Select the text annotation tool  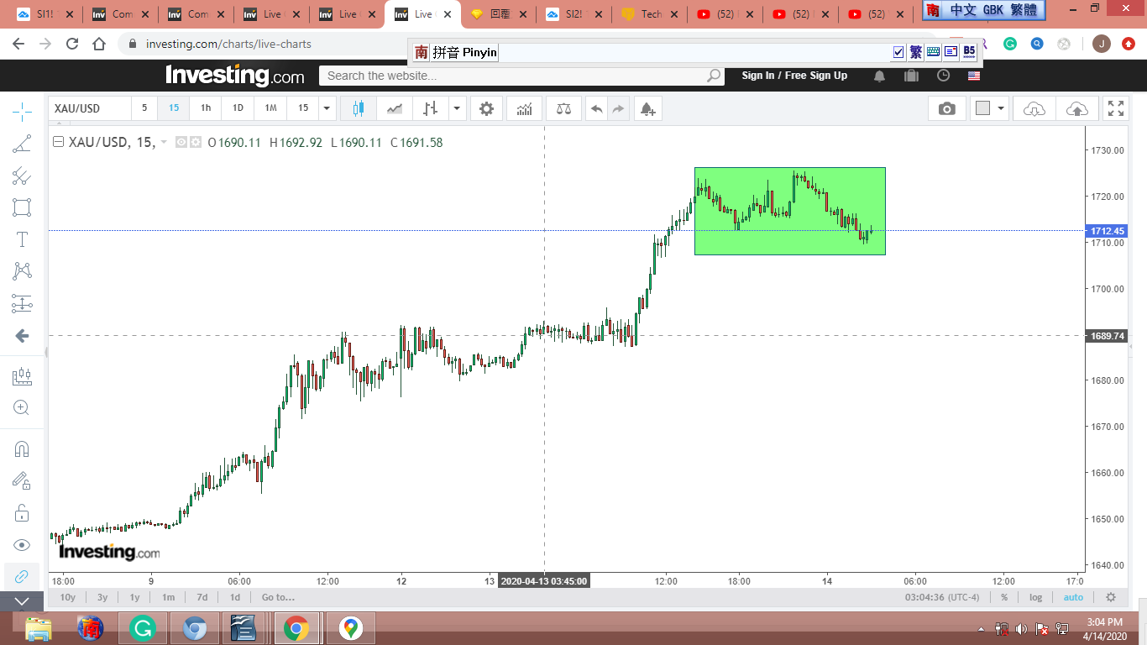(22, 239)
